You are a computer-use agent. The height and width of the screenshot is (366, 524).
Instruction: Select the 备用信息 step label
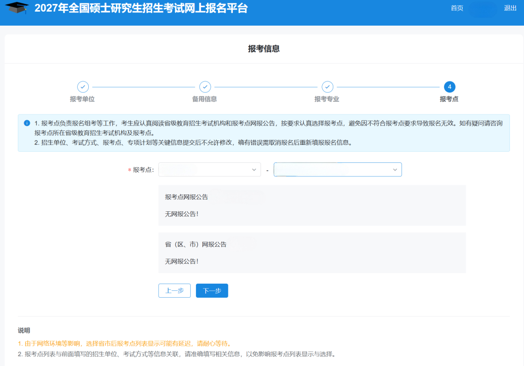click(x=205, y=99)
